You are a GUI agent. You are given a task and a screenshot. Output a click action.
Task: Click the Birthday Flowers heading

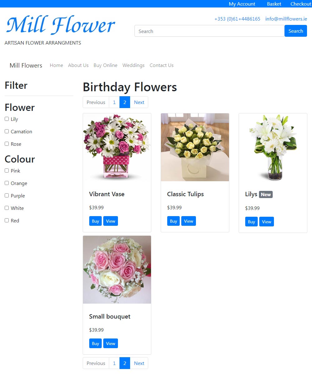coord(130,87)
